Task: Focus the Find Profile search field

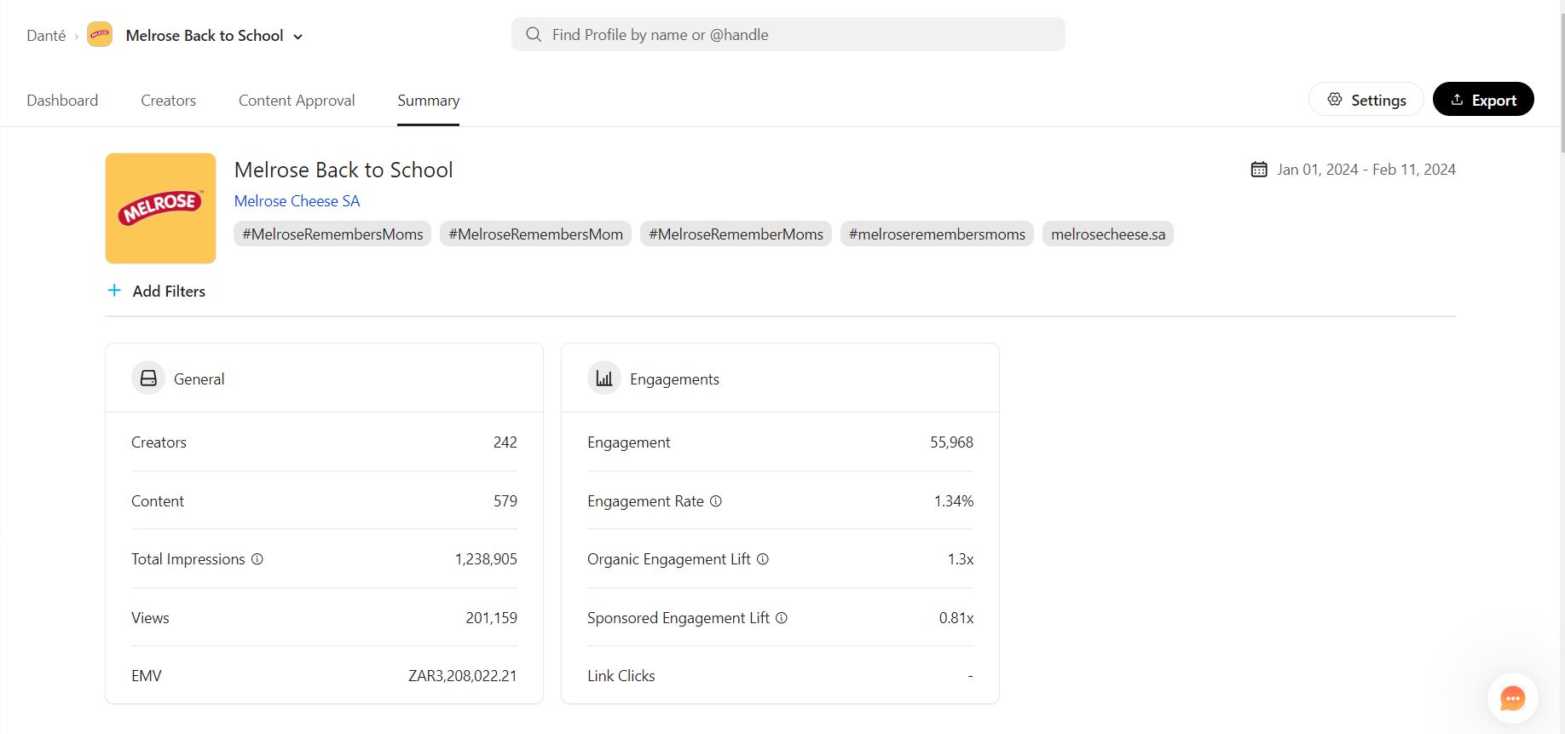Action: 788,35
